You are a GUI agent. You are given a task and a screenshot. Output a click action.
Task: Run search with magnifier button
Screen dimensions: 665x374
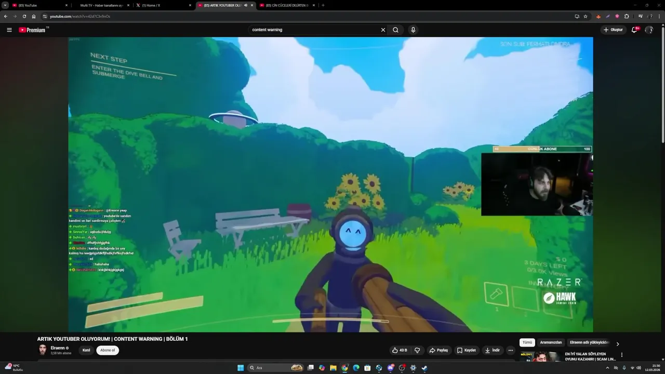(x=396, y=30)
